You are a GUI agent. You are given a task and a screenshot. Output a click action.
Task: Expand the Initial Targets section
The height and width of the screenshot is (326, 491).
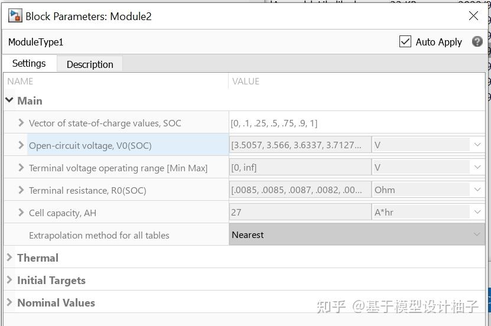pos(9,280)
